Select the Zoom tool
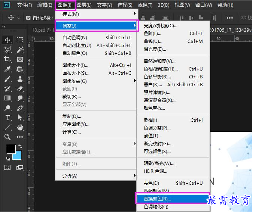This screenshot has height=212, width=253. [7, 137]
